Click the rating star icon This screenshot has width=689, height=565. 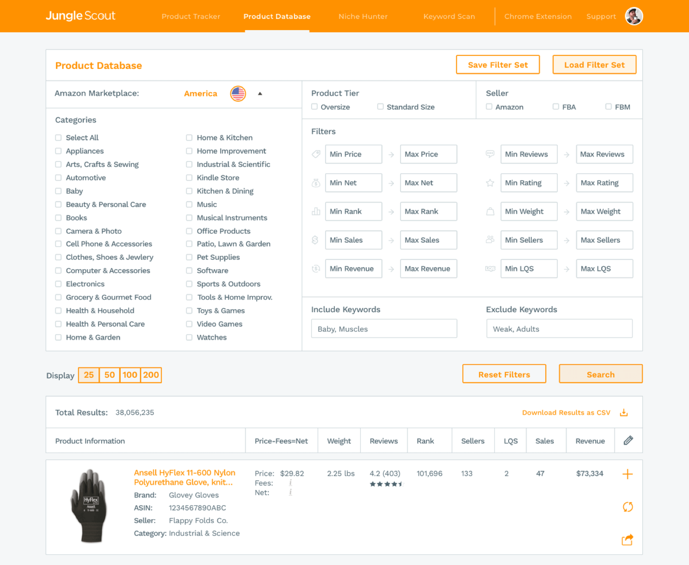(x=490, y=183)
